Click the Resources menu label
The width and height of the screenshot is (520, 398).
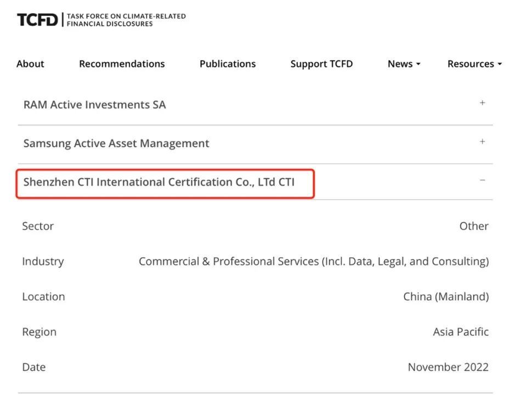pyautogui.click(x=471, y=64)
